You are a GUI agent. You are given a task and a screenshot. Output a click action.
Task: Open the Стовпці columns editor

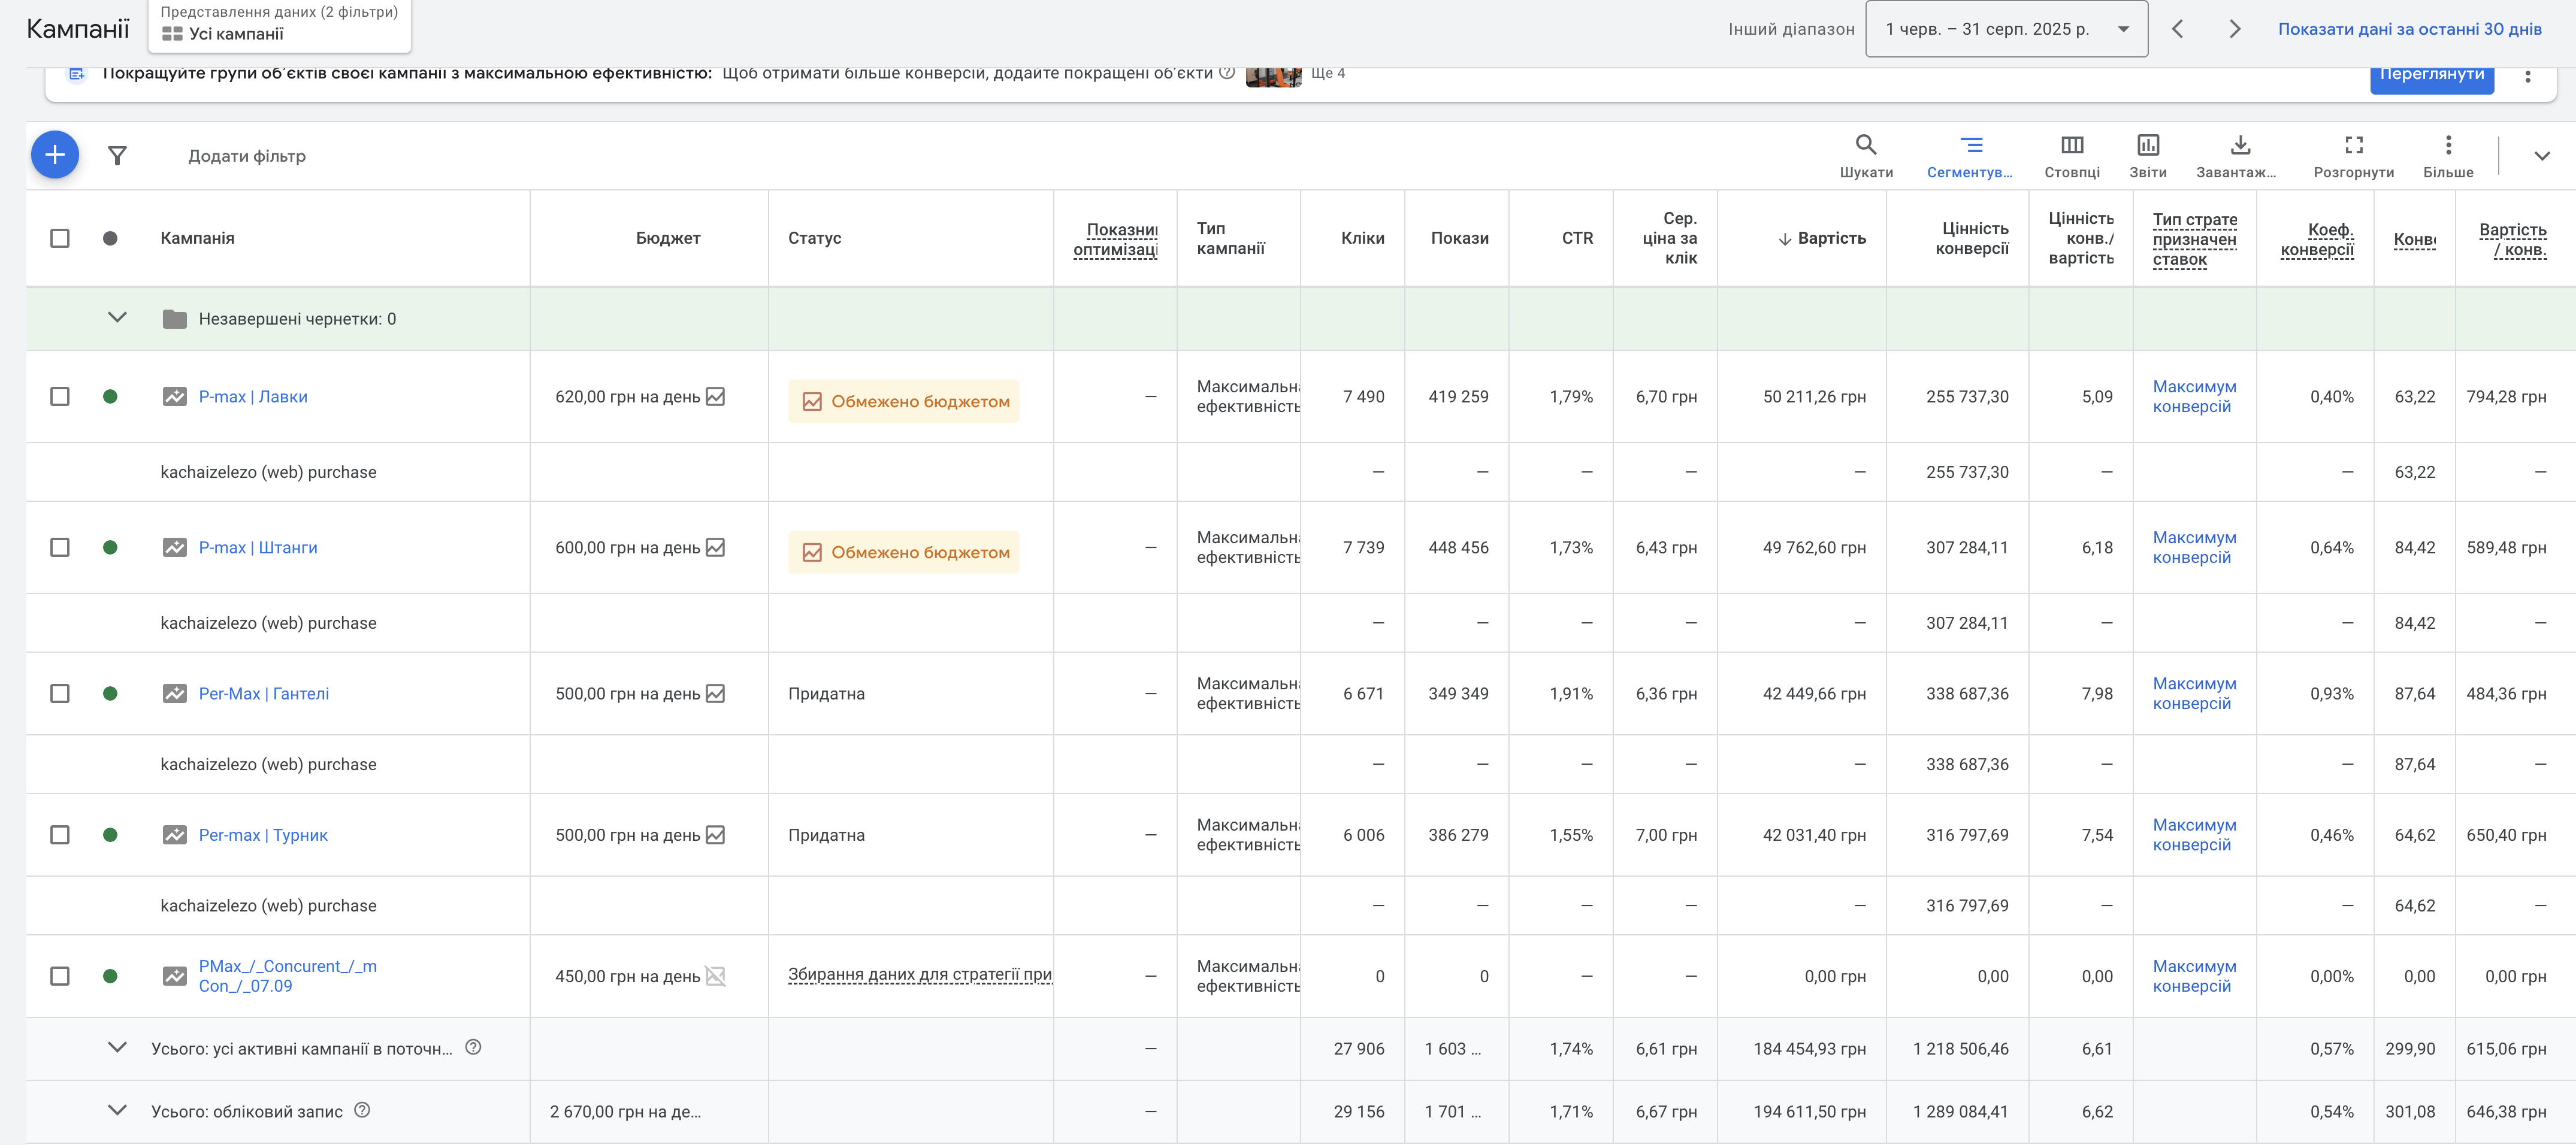pos(2072,155)
